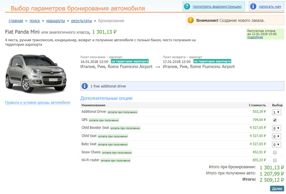Click the orange exclamation warning icon
The width and height of the screenshot is (286, 194).
point(190,20)
